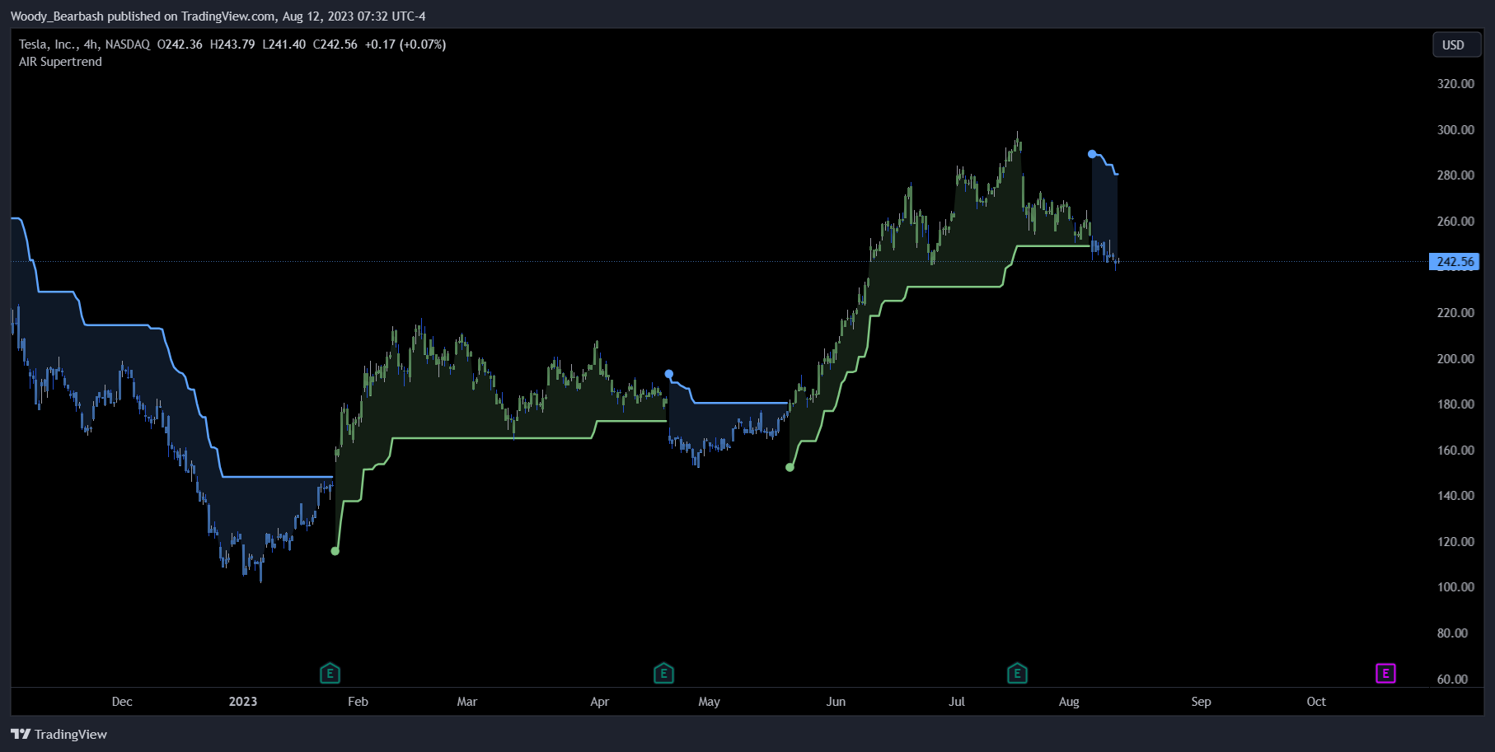The image size is (1495, 752).
Task: Click the +0.17 (0.07%) change value
Action: (405, 44)
